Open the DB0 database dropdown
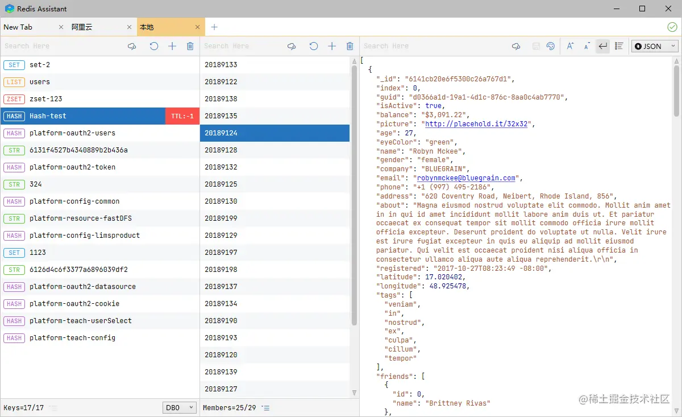 [x=179, y=408]
